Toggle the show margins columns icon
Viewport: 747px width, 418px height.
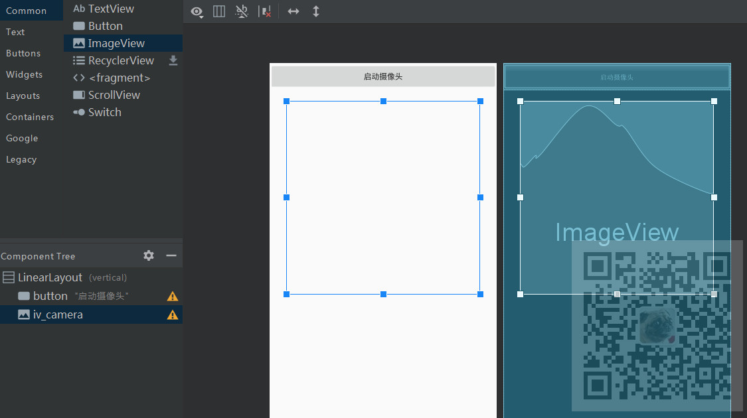coord(219,11)
